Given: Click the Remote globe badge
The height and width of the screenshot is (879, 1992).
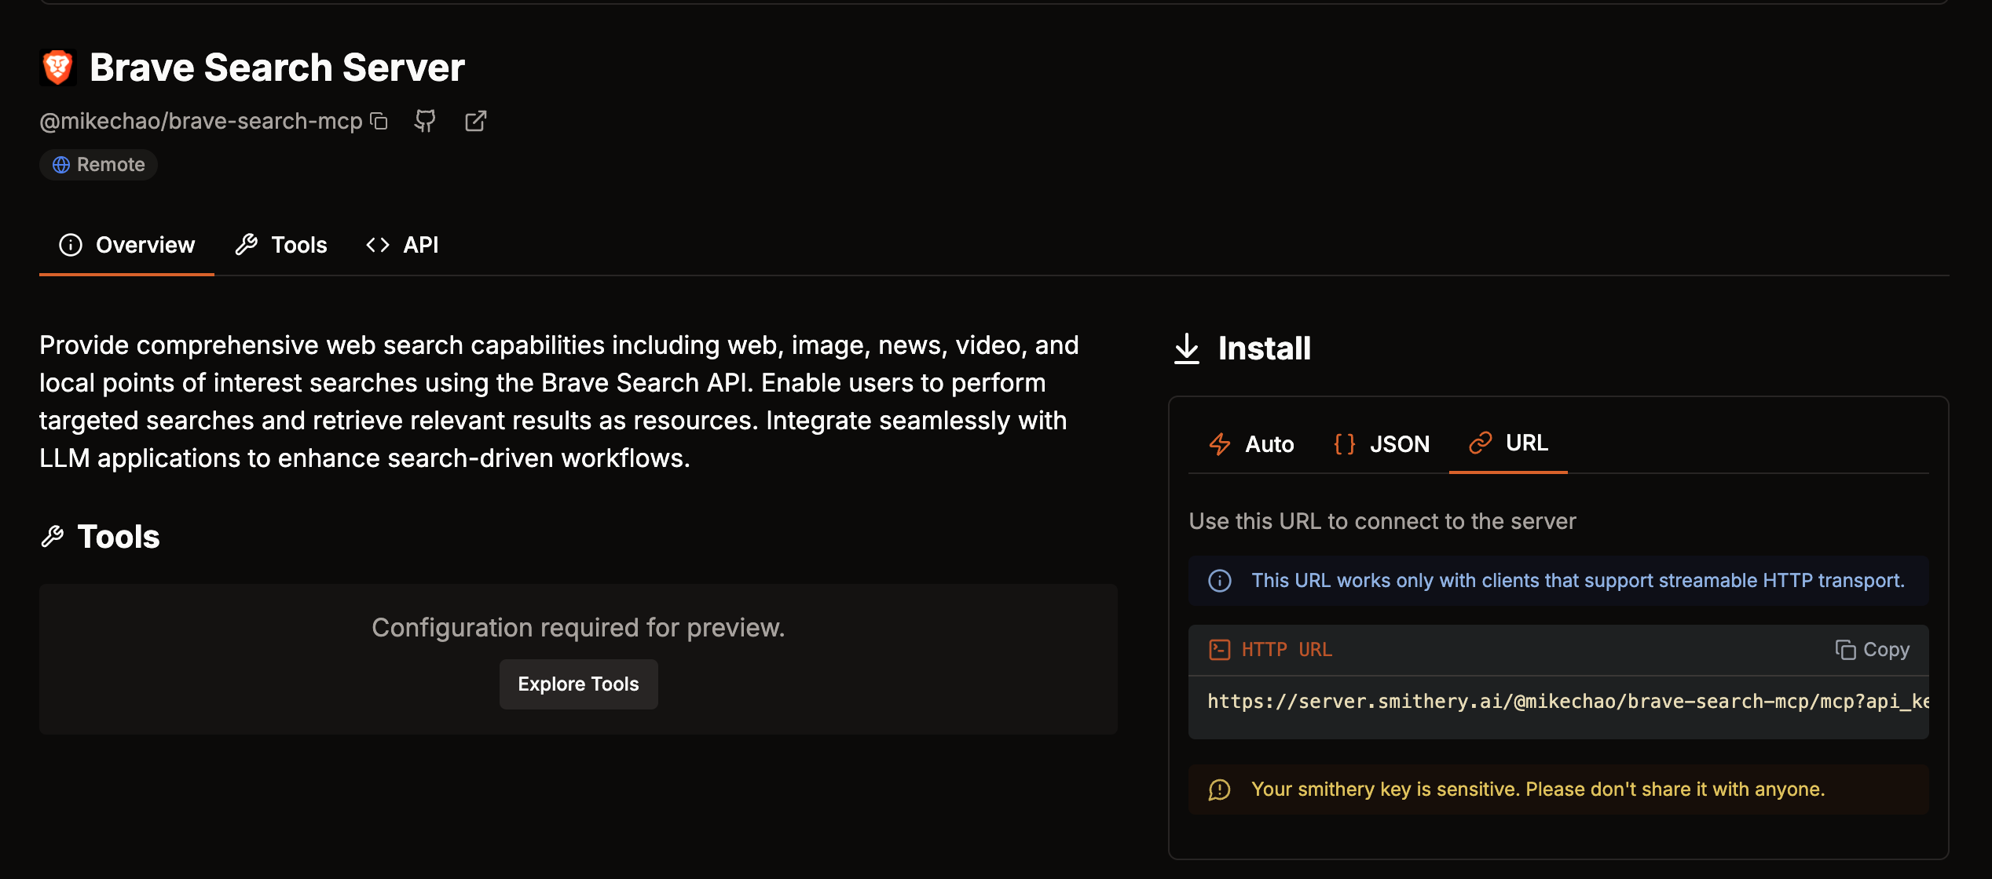Looking at the screenshot, I should point(98,165).
